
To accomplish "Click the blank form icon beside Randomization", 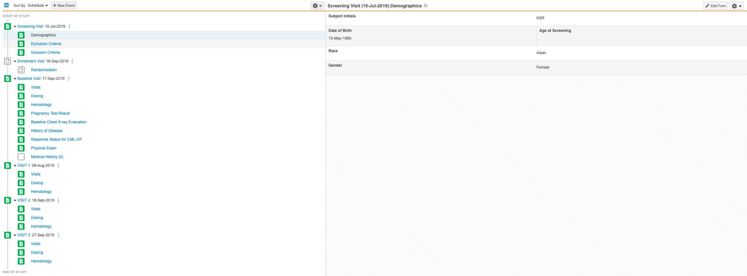I will tap(21, 70).
